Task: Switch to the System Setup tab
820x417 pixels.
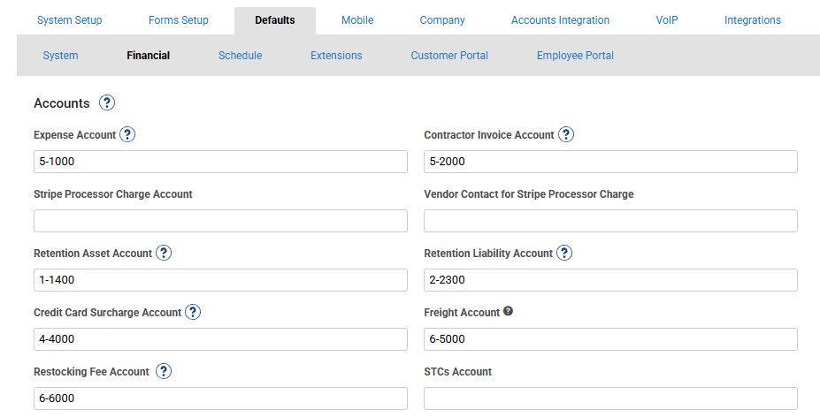Action: click(x=70, y=20)
